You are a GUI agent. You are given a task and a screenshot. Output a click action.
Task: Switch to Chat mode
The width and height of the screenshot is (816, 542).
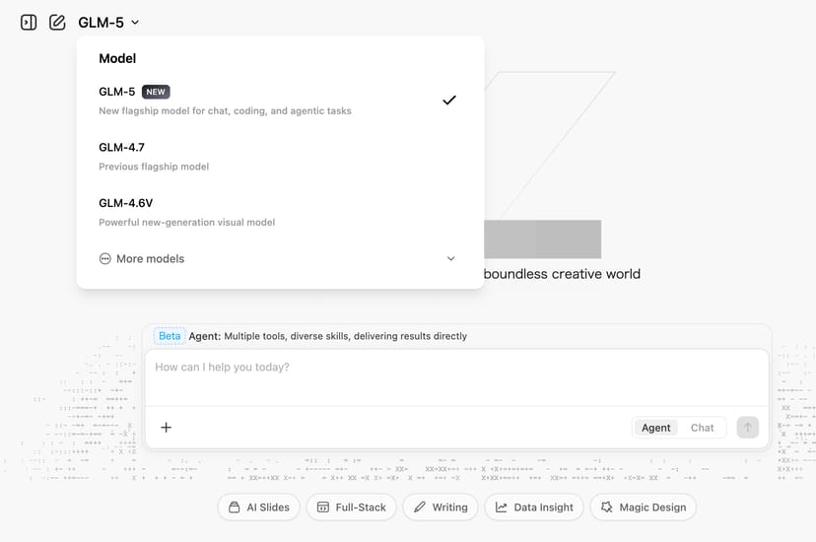[x=702, y=428]
